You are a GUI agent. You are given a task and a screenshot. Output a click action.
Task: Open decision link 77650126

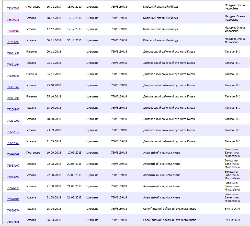[x=13, y=76]
